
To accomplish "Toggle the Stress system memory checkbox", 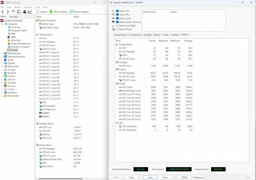I will (x=117, y=22).
